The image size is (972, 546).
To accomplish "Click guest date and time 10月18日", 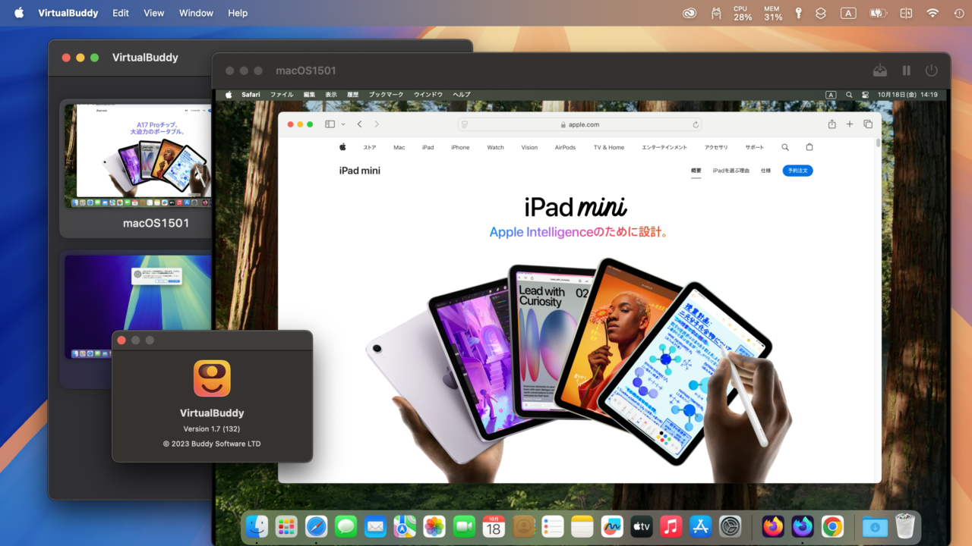I will click(x=907, y=95).
